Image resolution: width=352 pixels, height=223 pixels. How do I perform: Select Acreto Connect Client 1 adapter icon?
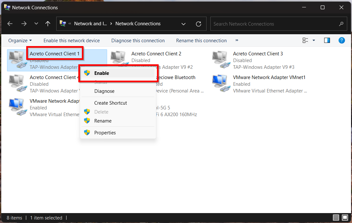click(x=18, y=60)
